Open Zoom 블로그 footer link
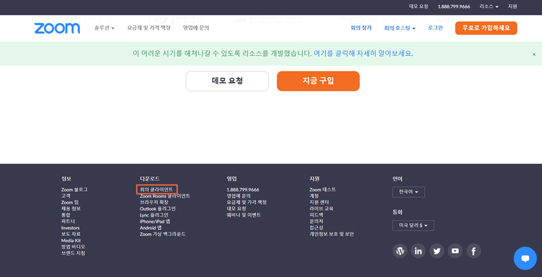The height and width of the screenshot is (277, 542). 74,189
